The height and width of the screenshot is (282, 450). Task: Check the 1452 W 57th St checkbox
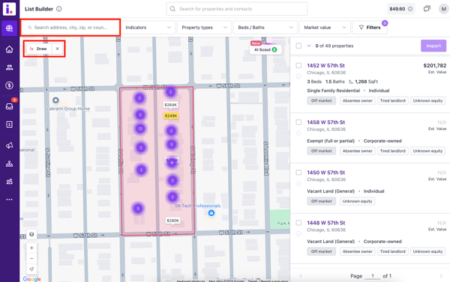pos(298,66)
